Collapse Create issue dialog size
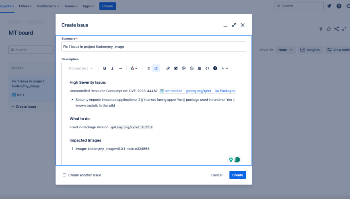 pyautogui.click(x=234, y=25)
